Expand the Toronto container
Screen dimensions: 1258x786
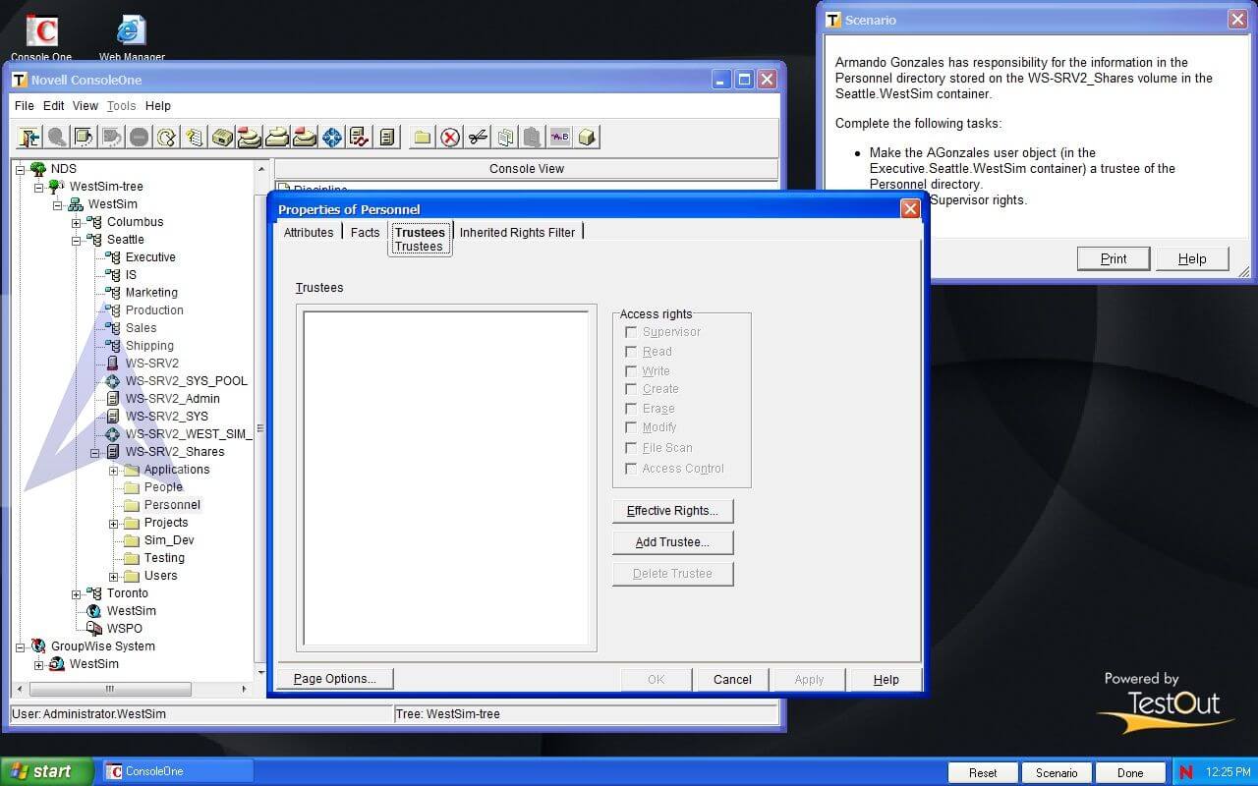76,593
